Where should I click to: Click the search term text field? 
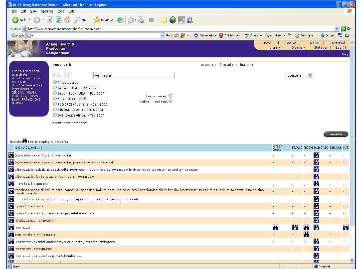coord(134,75)
